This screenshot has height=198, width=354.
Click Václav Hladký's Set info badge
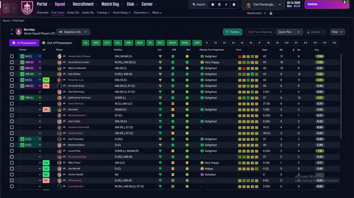click(46, 174)
